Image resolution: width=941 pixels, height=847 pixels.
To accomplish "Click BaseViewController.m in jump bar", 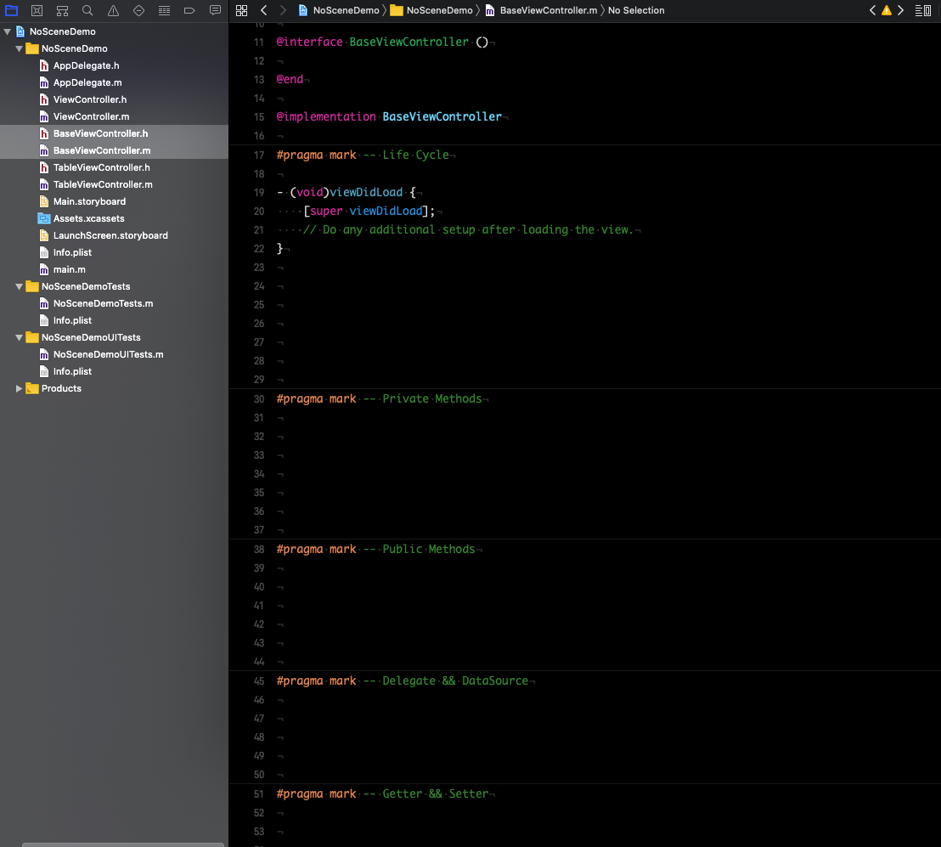I will (541, 10).
